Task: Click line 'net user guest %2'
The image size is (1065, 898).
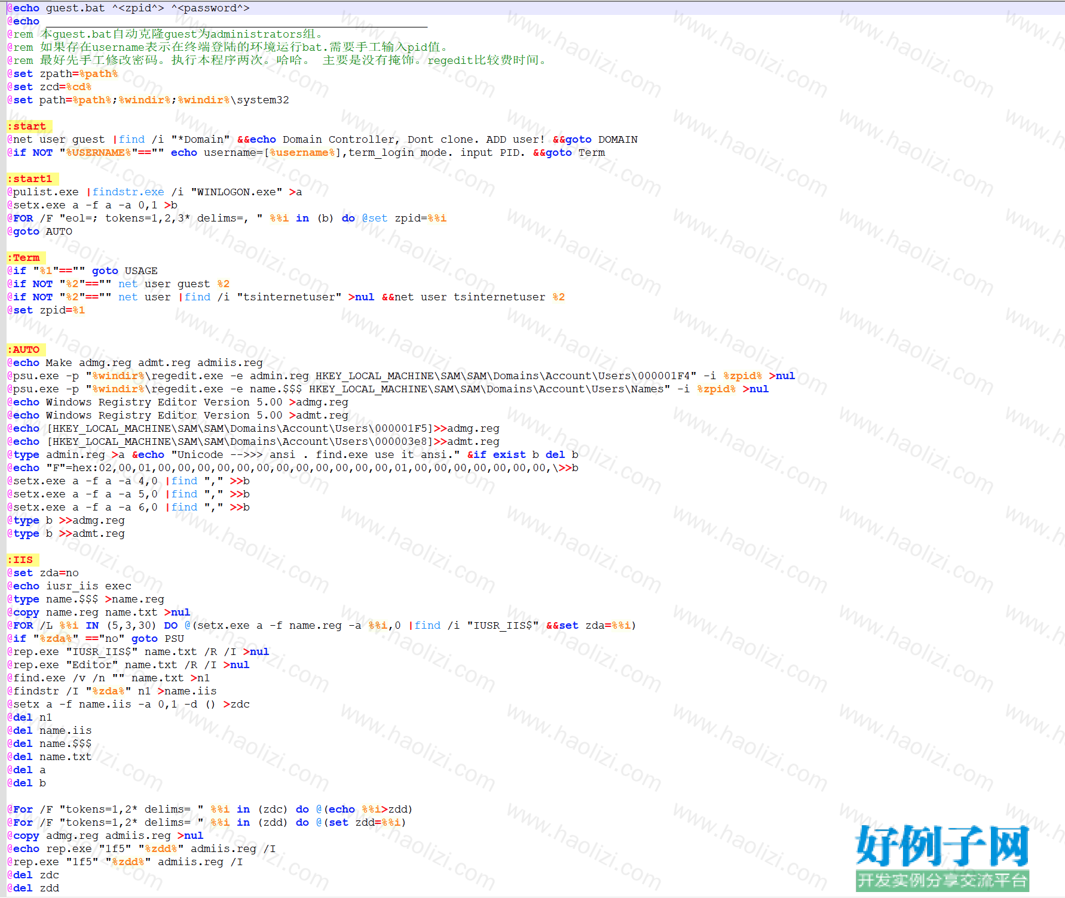Action: point(118,284)
